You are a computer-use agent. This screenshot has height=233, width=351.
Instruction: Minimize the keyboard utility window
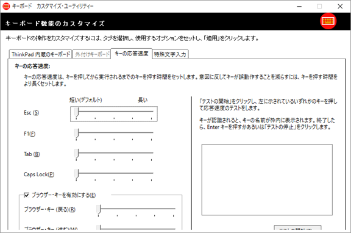299,6
